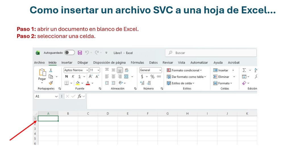The height and width of the screenshot is (162, 291).
Task: Apply the yellow fill color
Action: (78, 83)
